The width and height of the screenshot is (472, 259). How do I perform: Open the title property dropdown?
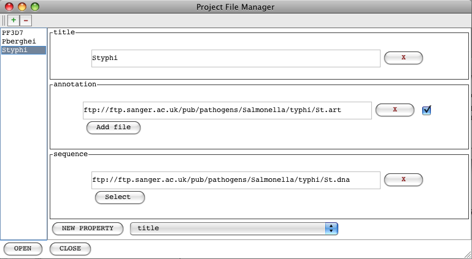[234, 228]
